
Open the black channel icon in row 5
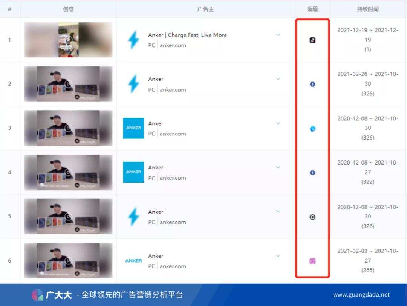click(312, 217)
